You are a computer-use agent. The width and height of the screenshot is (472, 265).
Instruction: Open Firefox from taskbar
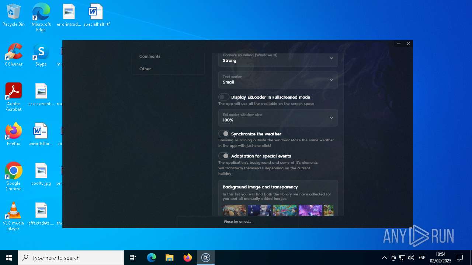coord(188,258)
